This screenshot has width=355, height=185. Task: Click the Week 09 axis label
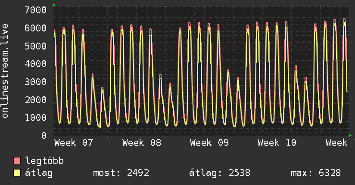pyautogui.click(x=209, y=143)
